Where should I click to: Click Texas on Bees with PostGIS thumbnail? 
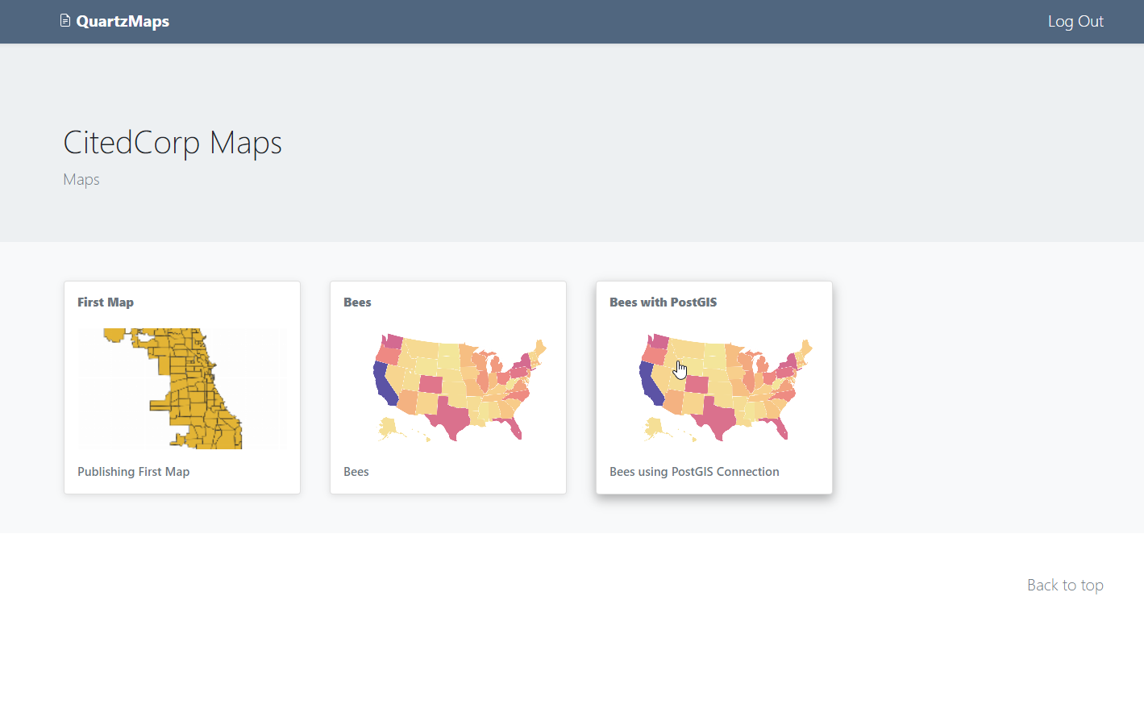[x=717, y=416]
